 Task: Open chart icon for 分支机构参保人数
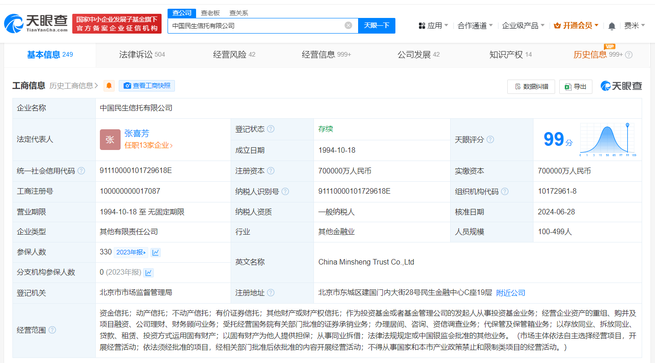(148, 272)
